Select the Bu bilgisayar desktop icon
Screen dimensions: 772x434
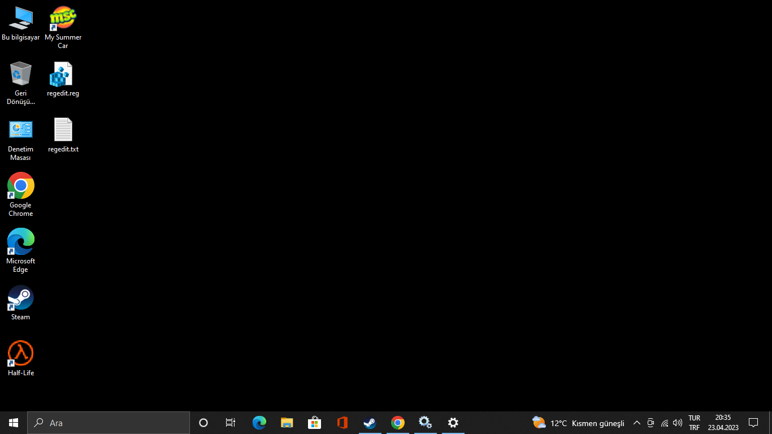(21, 24)
